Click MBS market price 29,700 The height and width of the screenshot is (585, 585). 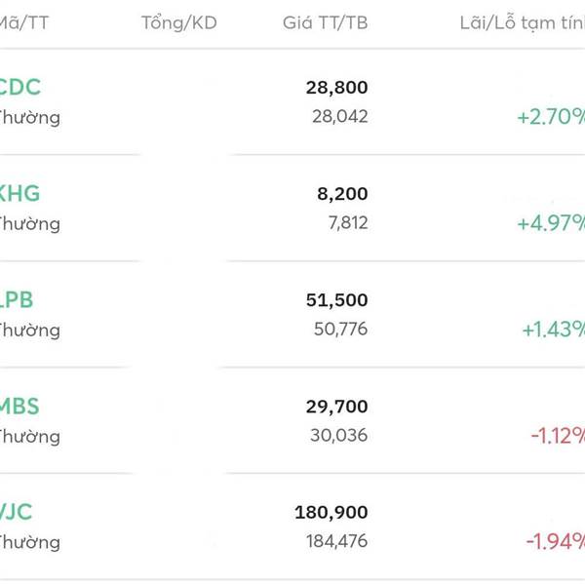pos(336,407)
